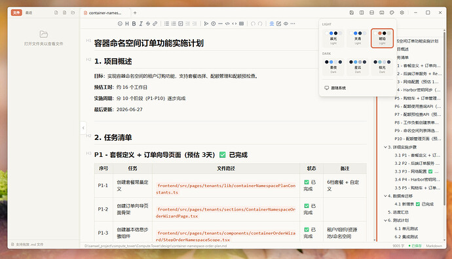Click the split columns layout icon
The image size is (452, 259).
coord(362,12)
